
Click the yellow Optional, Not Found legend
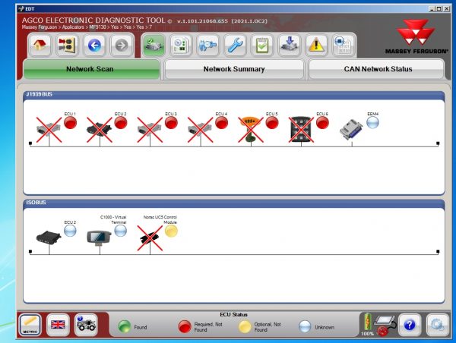(x=245, y=327)
